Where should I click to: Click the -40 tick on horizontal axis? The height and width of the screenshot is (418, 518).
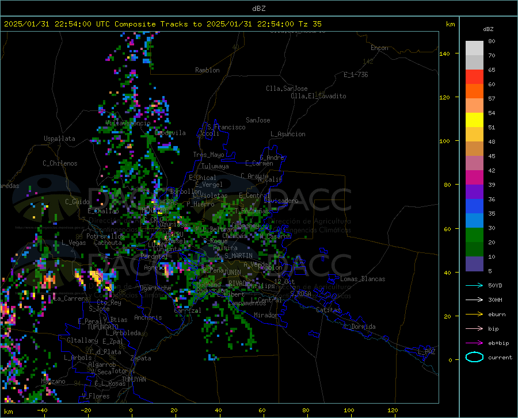pyautogui.click(x=42, y=410)
